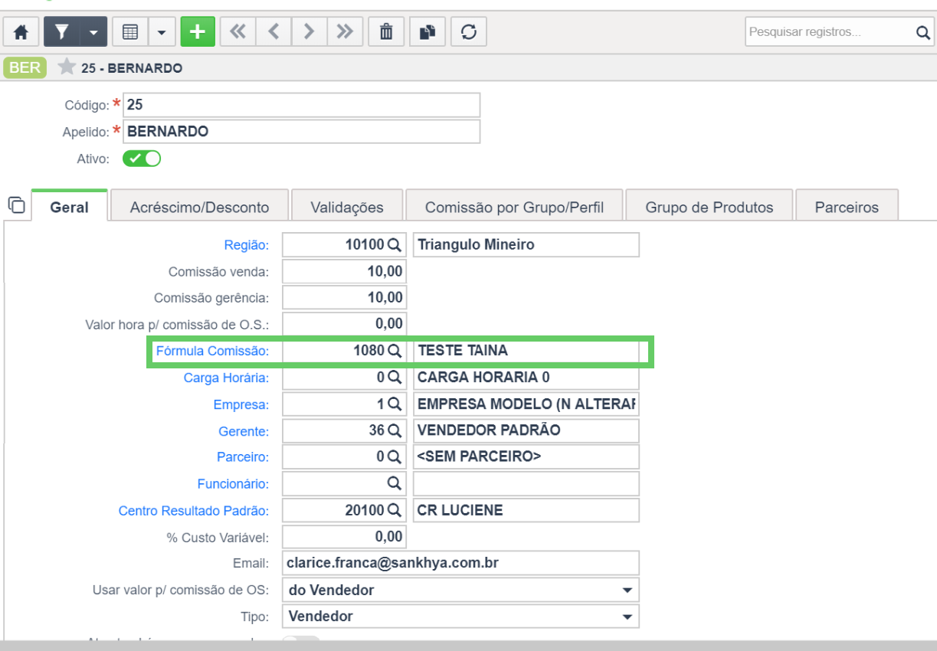The width and height of the screenshot is (937, 651).
Task: Click the <SEM PARCEIRO> description field
Action: tap(526, 457)
